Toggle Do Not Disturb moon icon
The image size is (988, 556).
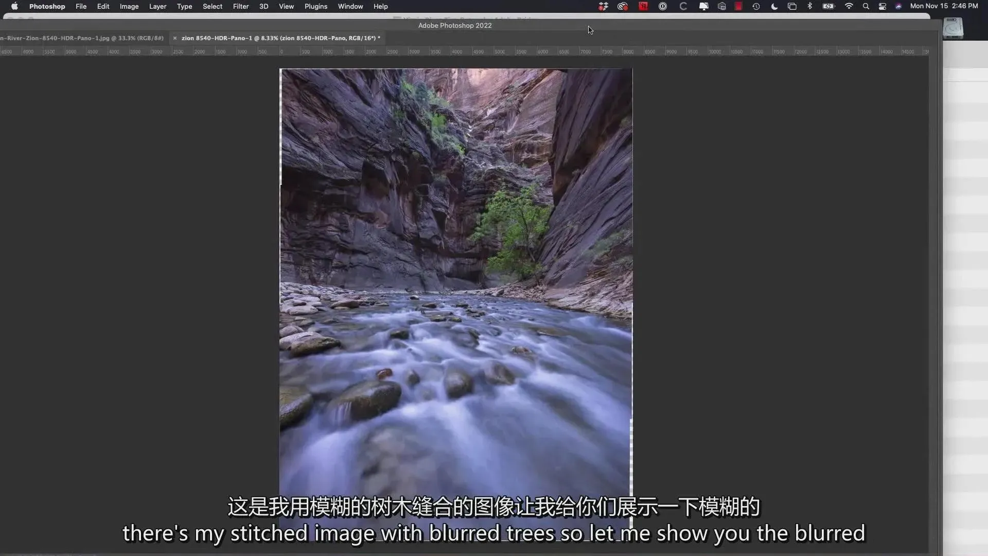774,6
